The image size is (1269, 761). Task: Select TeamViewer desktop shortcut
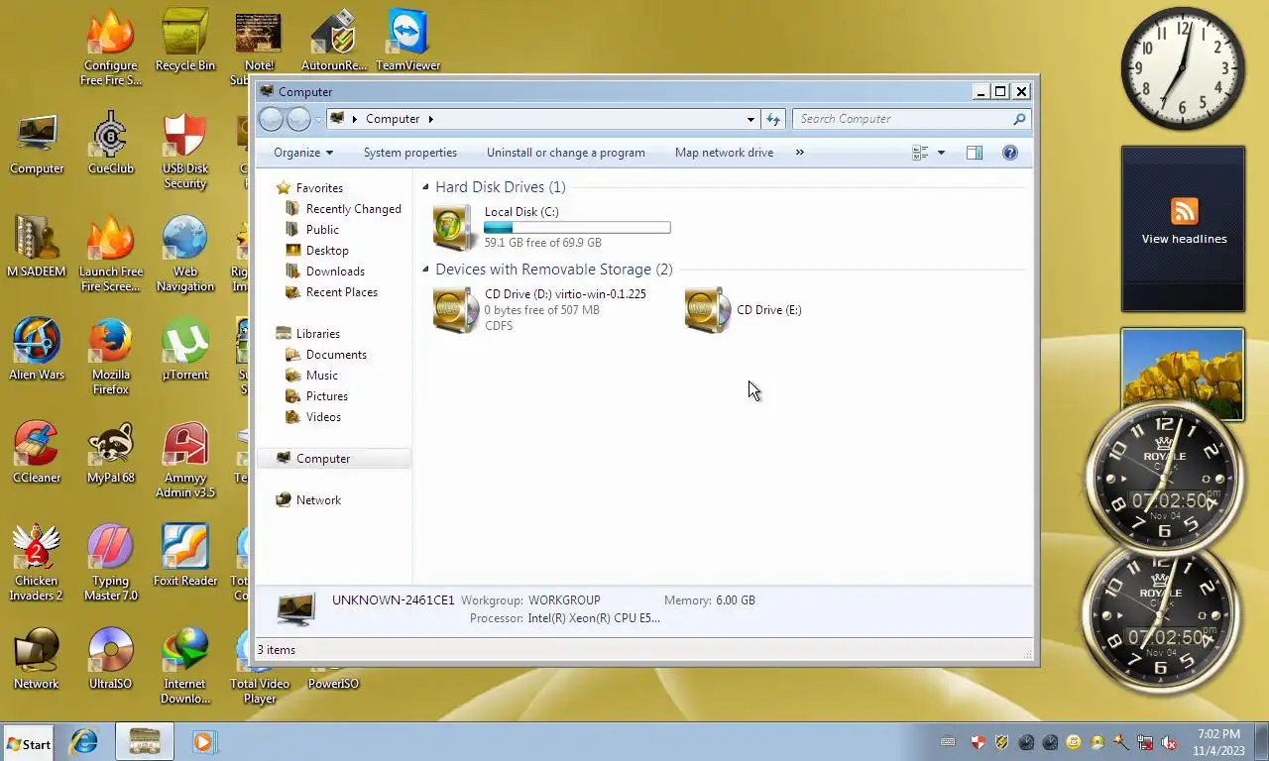click(407, 41)
